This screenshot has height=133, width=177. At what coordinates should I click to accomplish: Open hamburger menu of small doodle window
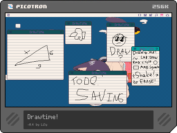[68, 24]
